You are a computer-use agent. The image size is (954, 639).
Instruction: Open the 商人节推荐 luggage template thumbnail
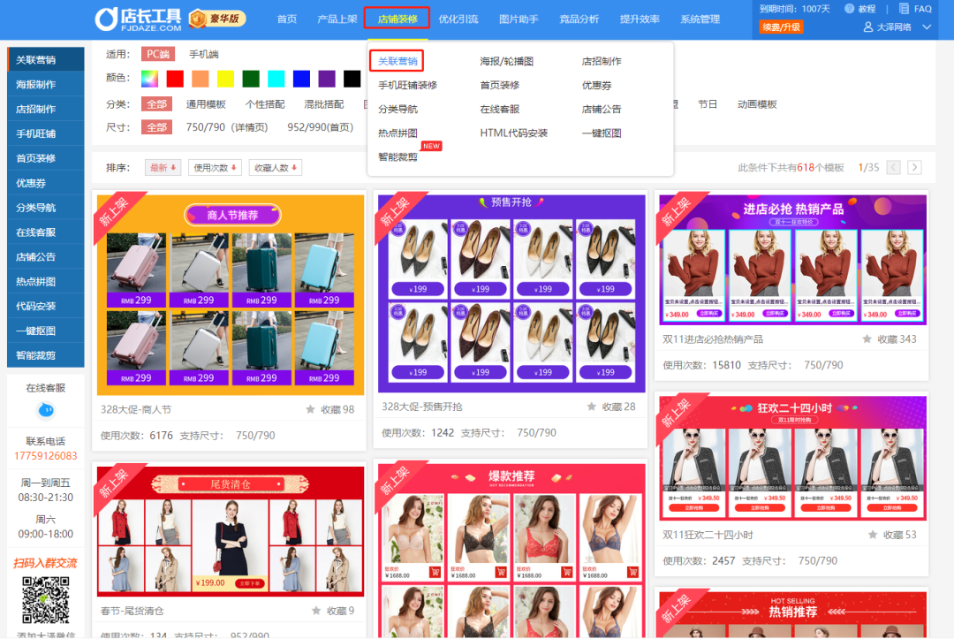click(231, 294)
